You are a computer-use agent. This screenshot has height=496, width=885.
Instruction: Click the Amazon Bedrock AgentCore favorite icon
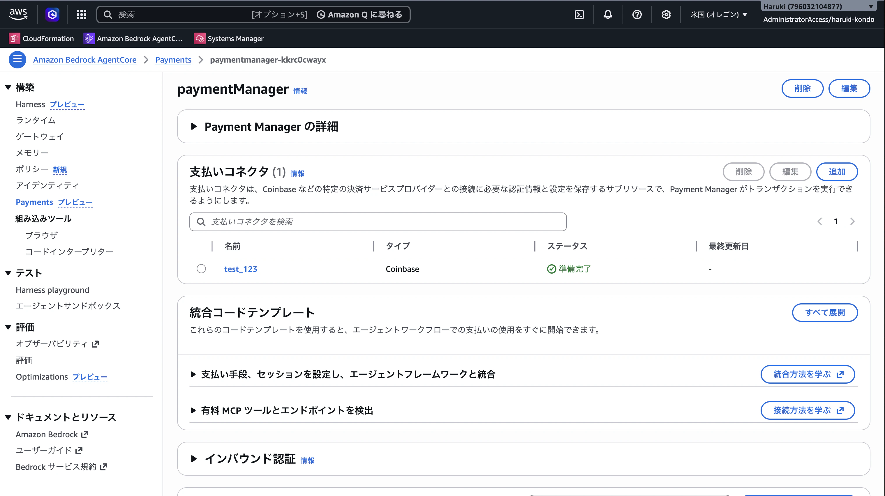coord(89,38)
